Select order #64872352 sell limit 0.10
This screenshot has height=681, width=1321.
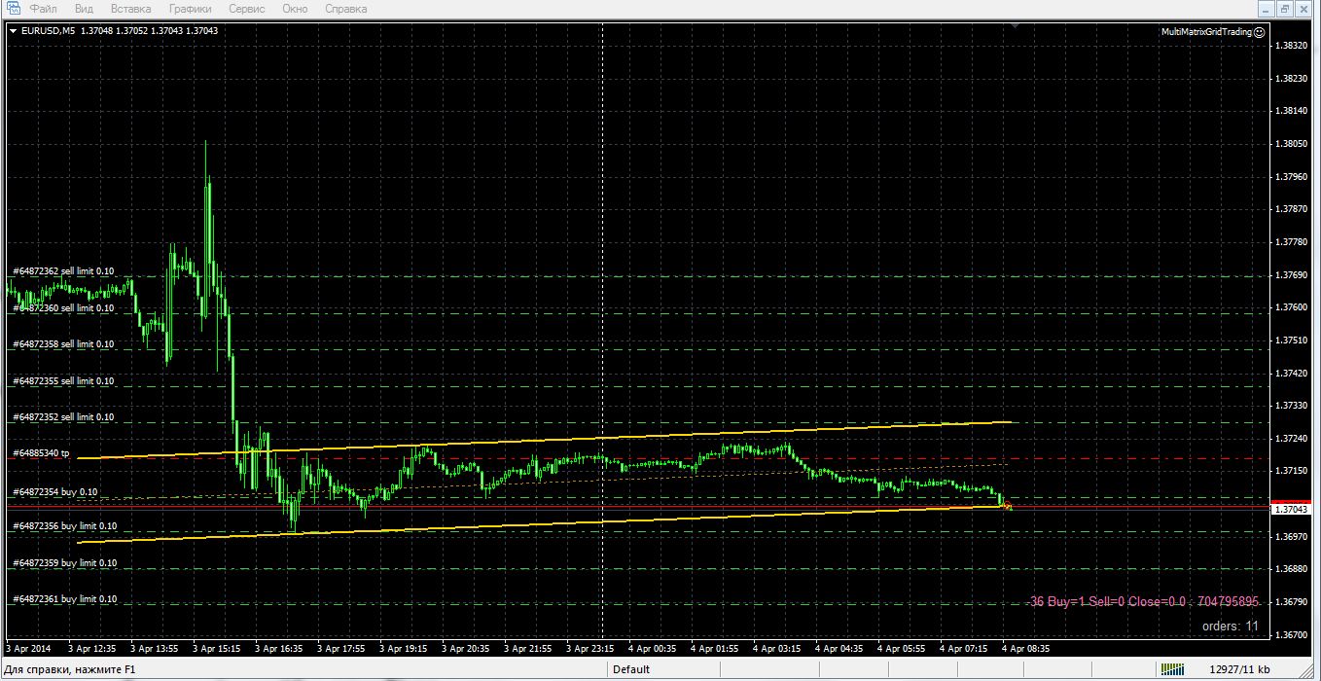63,417
